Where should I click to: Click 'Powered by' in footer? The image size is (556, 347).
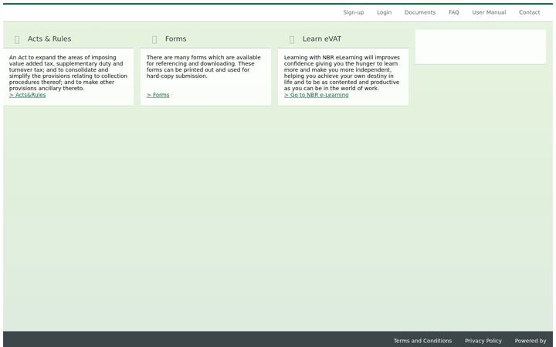530,341
